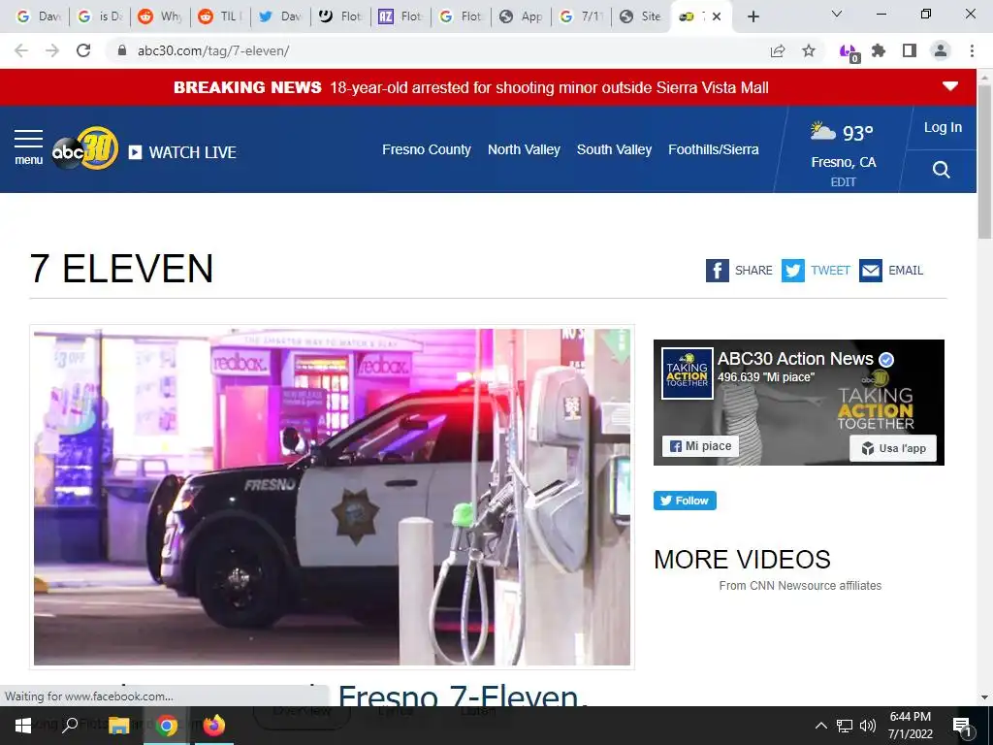The width and height of the screenshot is (993, 745).
Task: Expand the breaking news banner arrow
Action: 949,86
